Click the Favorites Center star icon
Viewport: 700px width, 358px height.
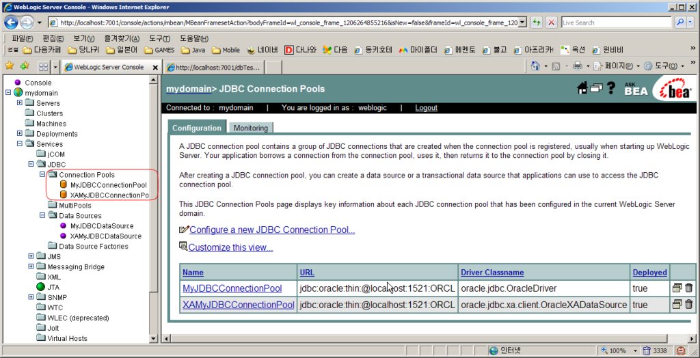point(9,66)
